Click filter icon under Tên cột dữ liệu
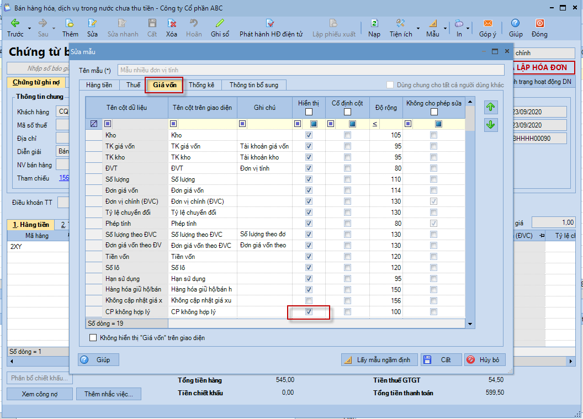 [x=108, y=124]
